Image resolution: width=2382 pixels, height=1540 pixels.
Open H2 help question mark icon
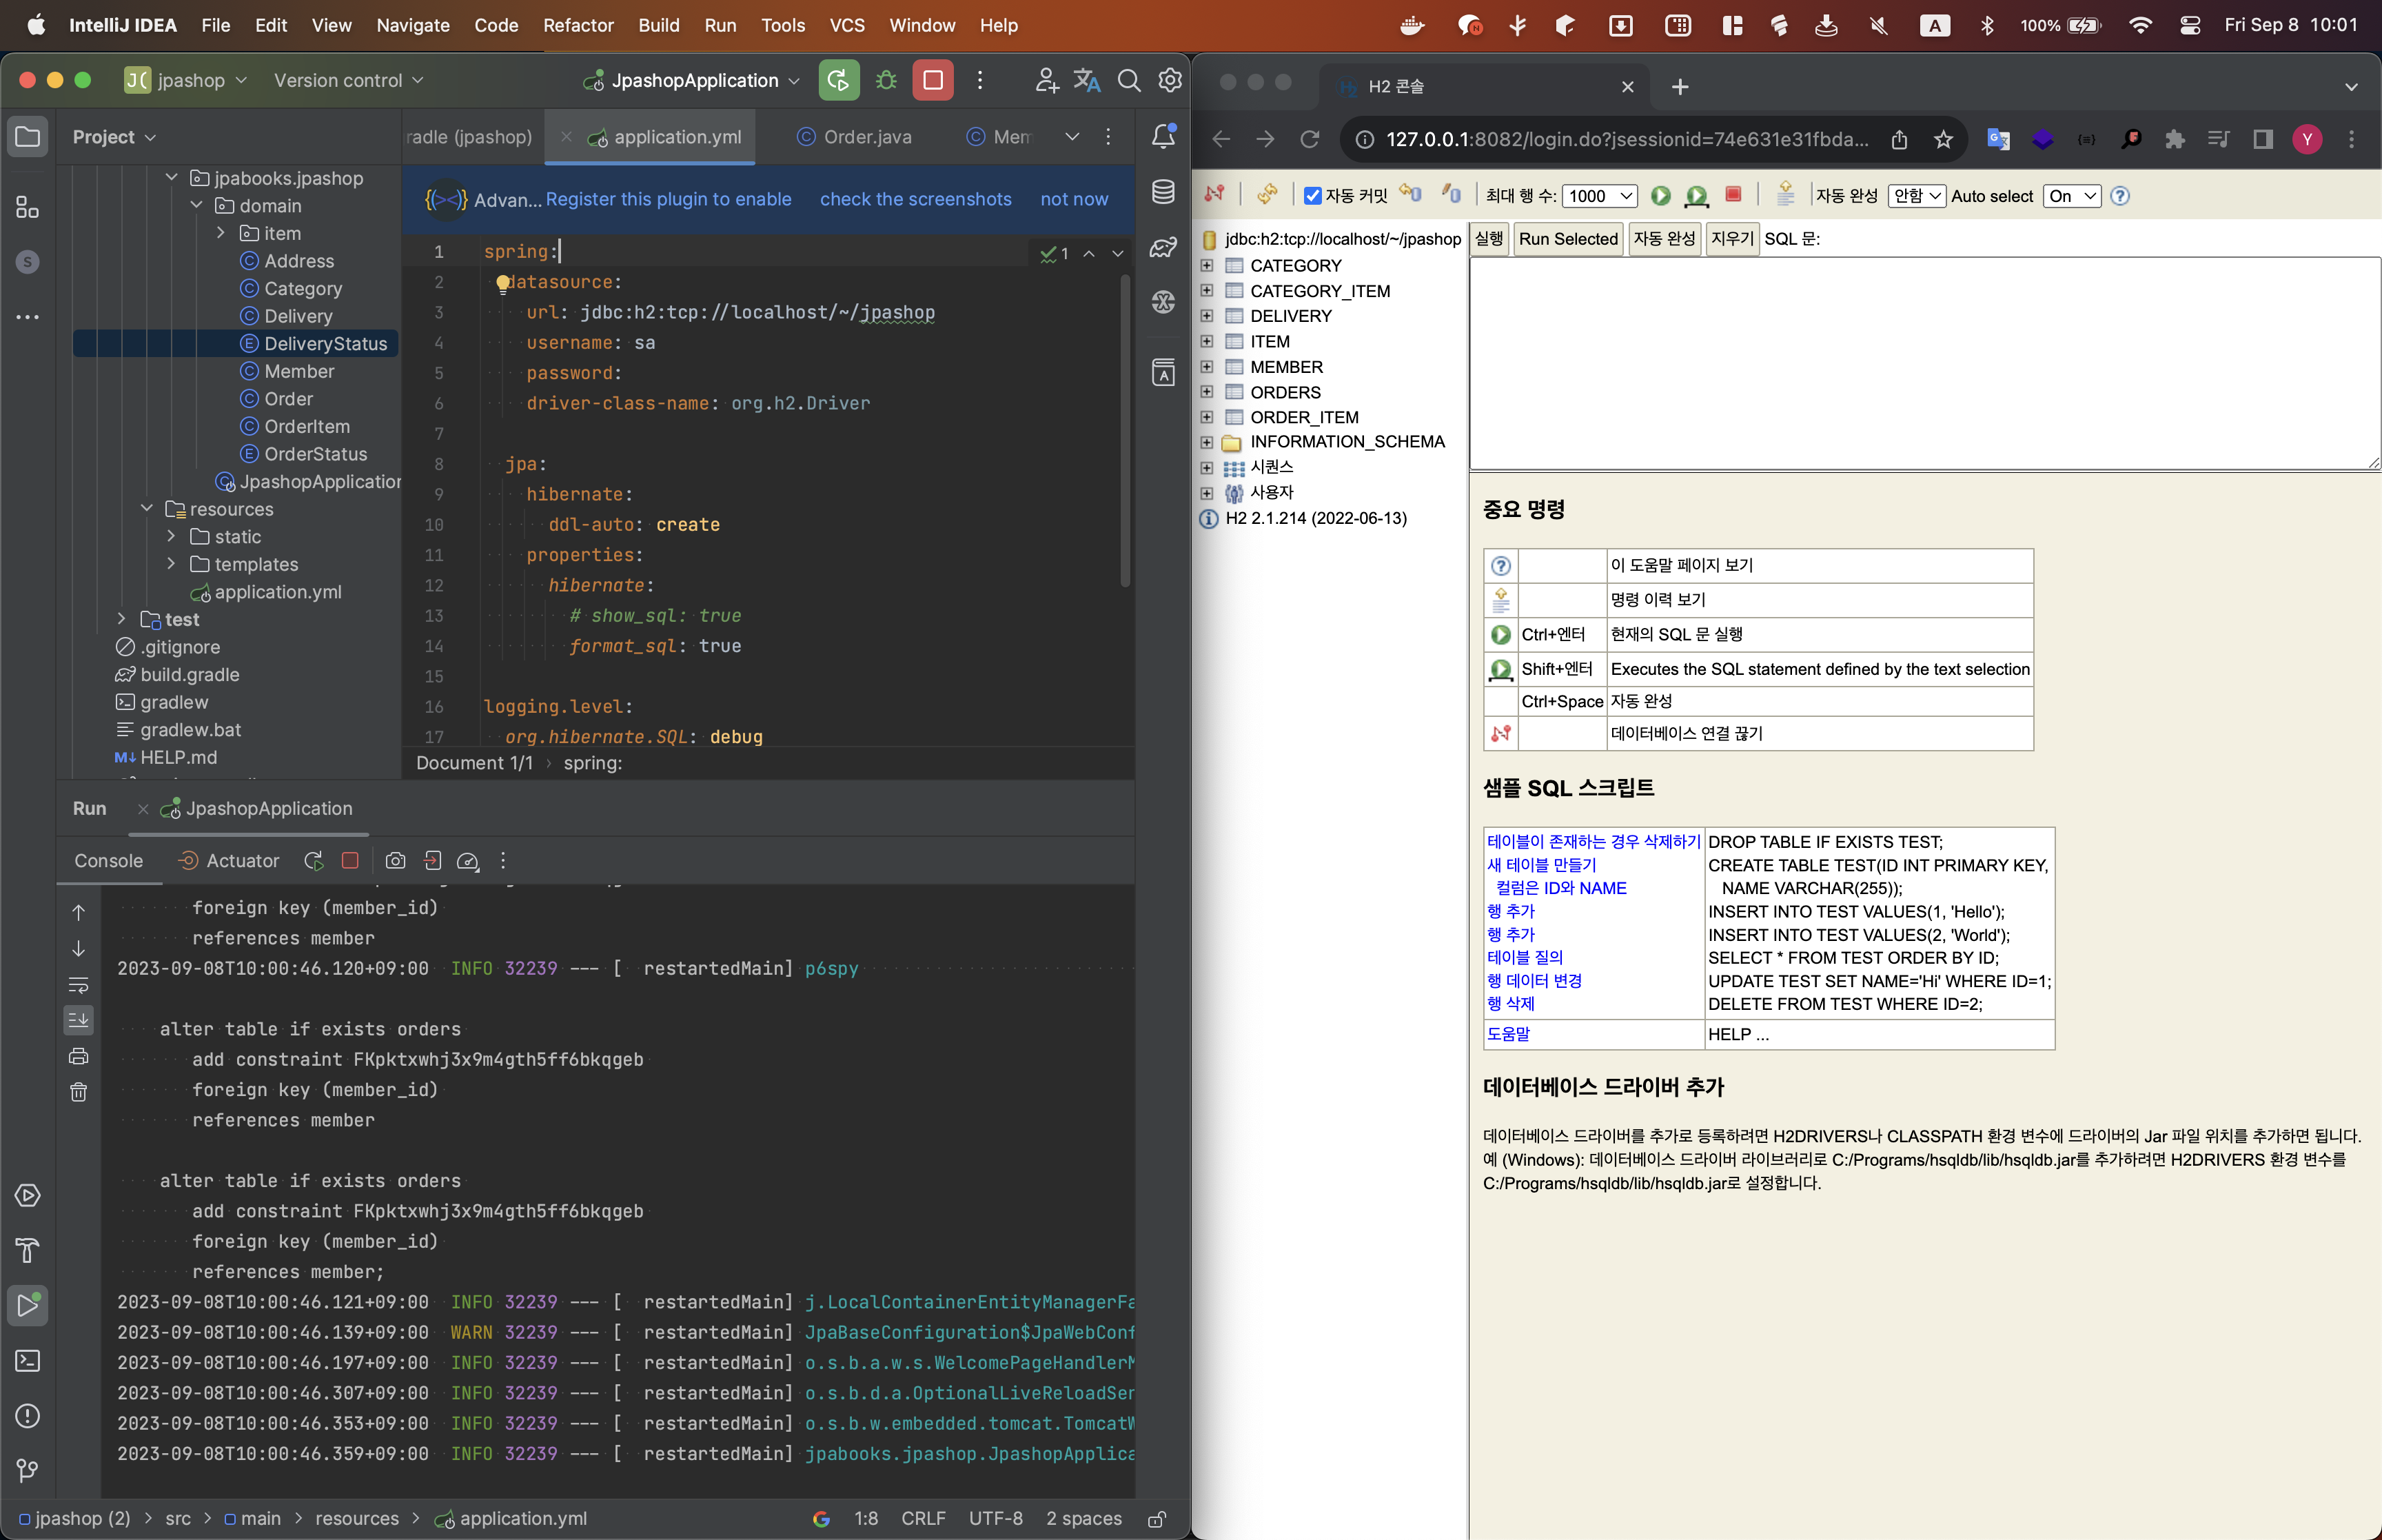click(2120, 196)
